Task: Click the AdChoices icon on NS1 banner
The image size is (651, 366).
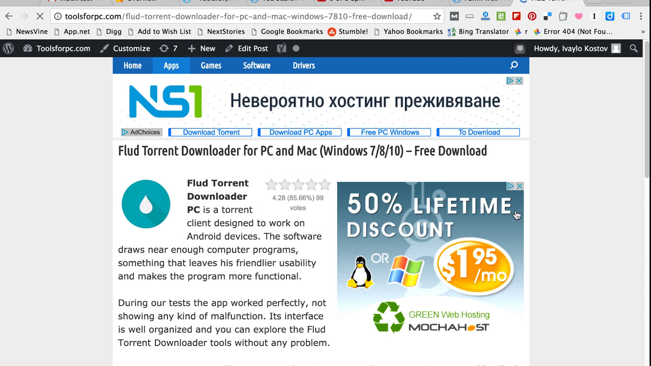Action: tap(510, 81)
